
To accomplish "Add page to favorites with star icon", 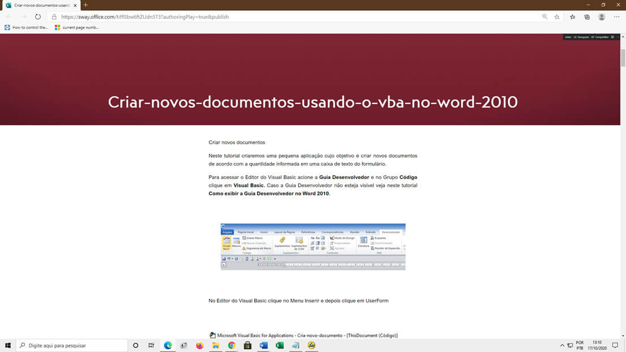I will (556, 17).
